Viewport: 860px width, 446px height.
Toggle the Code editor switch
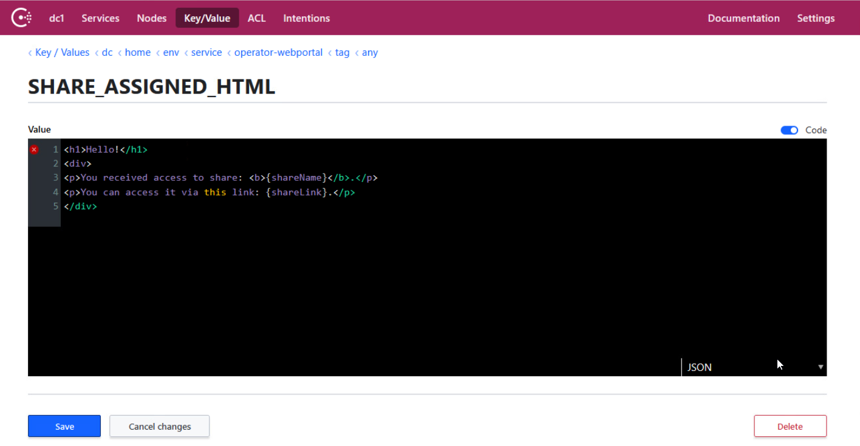[x=789, y=130]
